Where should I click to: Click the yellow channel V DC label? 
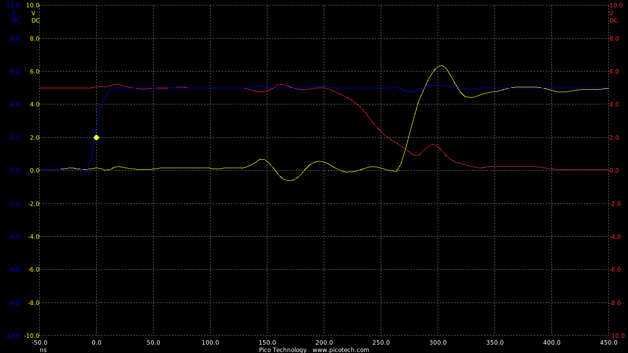pos(34,17)
